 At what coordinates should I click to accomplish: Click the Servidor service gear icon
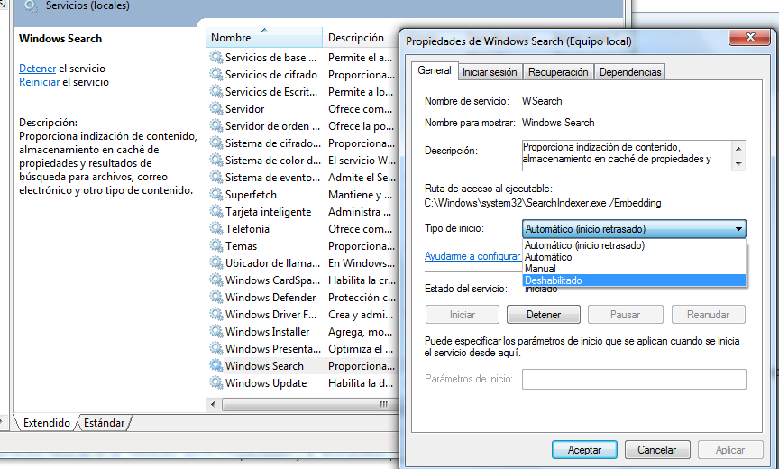tap(215, 109)
